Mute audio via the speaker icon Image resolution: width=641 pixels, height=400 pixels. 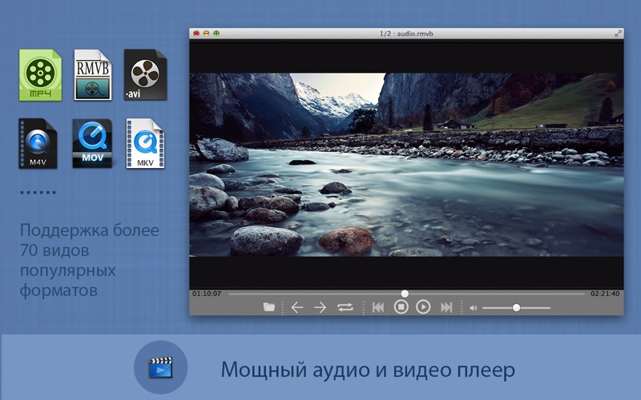coord(473,308)
